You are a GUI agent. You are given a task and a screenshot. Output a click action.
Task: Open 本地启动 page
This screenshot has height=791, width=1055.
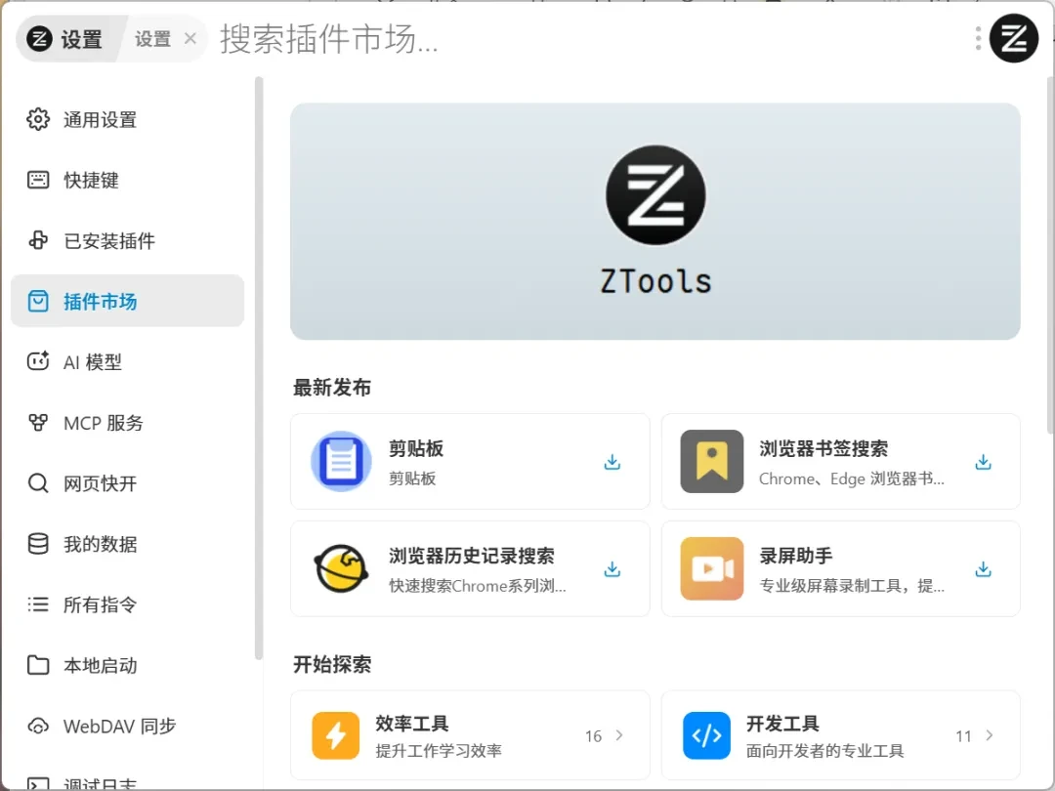click(127, 665)
